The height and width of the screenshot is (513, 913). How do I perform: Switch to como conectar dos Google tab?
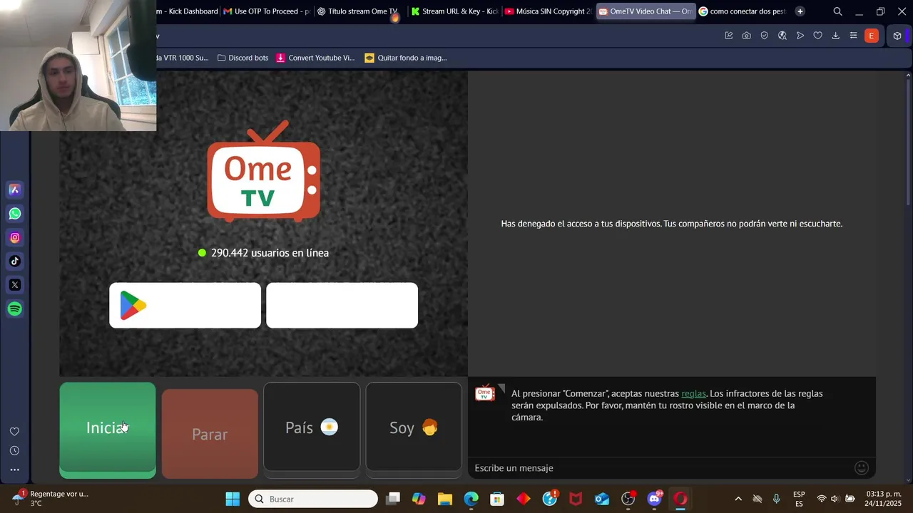point(742,11)
